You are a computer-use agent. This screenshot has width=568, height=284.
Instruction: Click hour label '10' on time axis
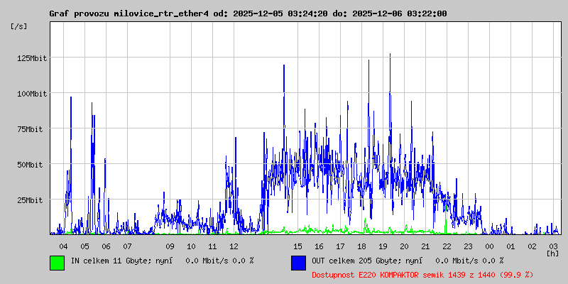pyautogui.click(x=191, y=246)
